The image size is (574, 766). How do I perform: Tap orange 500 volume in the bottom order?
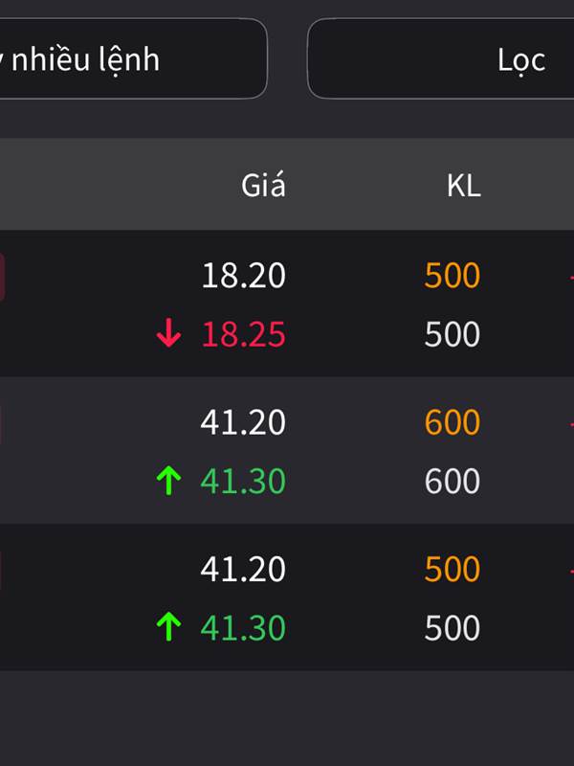(453, 570)
